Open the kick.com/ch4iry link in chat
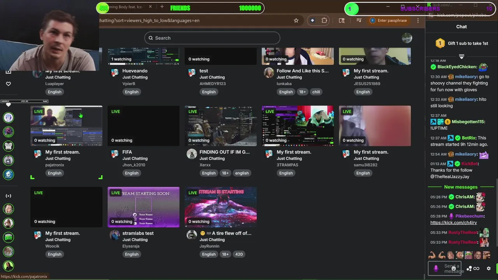Screen dimensions: 498x280 (x=453, y=223)
